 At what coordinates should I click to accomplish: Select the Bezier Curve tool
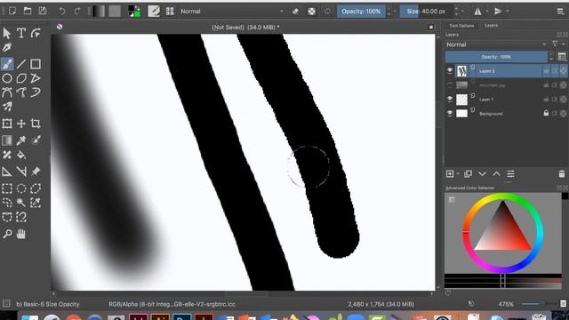(x=7, y=92)
